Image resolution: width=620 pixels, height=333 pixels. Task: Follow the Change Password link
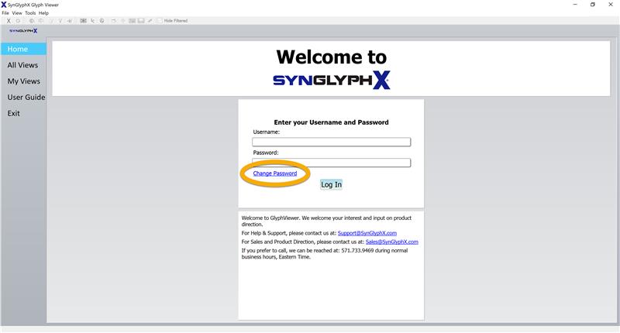click(x=275, y=173)
